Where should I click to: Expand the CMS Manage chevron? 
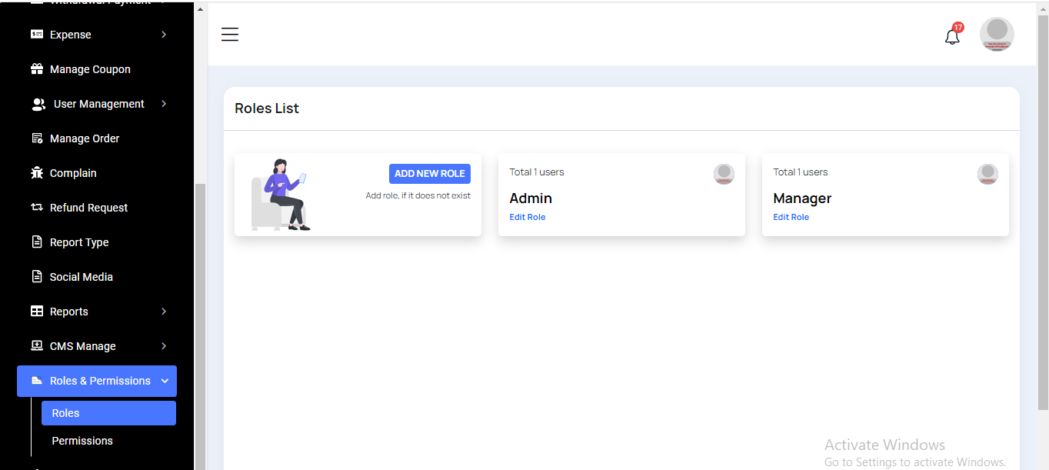164,346
